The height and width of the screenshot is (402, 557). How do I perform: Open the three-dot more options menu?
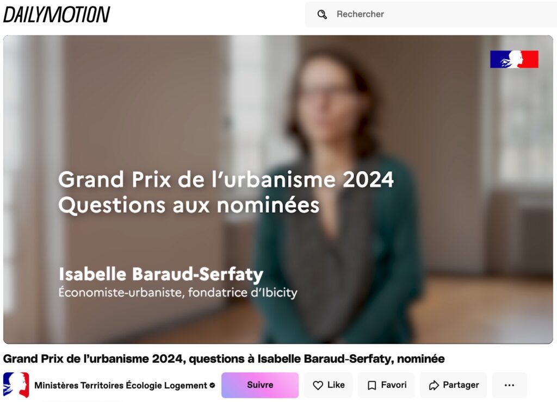[x=509, y=385]
